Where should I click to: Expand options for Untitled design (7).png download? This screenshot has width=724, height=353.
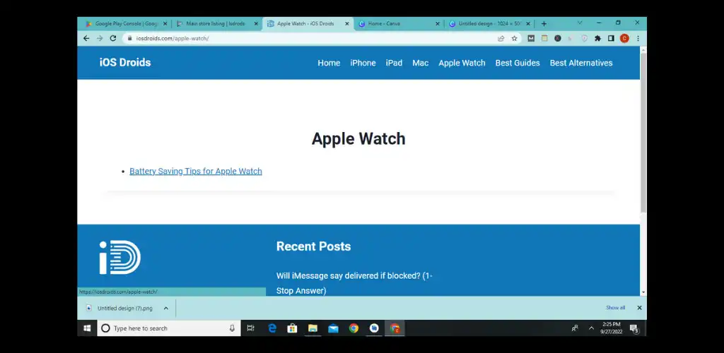pos(166,309)
